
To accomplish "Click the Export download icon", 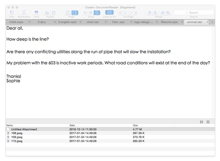I will (x=47, y=13).
